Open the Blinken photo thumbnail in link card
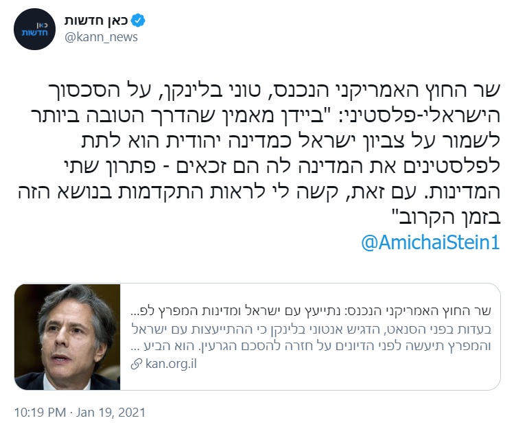This screenshot has width=514, height=427. [67, 337]
